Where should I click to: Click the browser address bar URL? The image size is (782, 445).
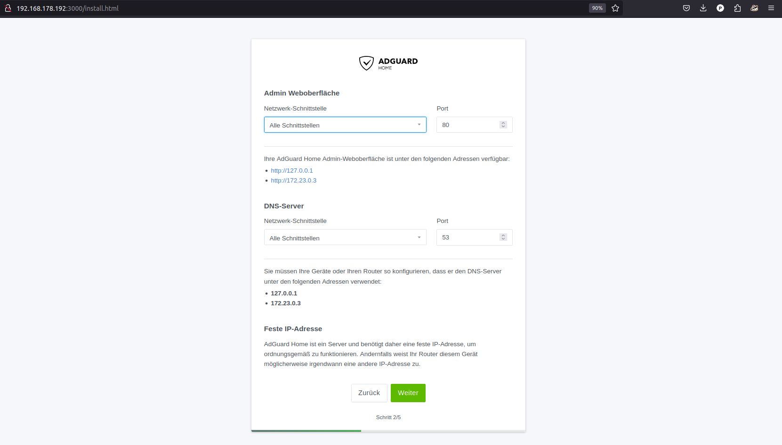[x=67, y=8]
